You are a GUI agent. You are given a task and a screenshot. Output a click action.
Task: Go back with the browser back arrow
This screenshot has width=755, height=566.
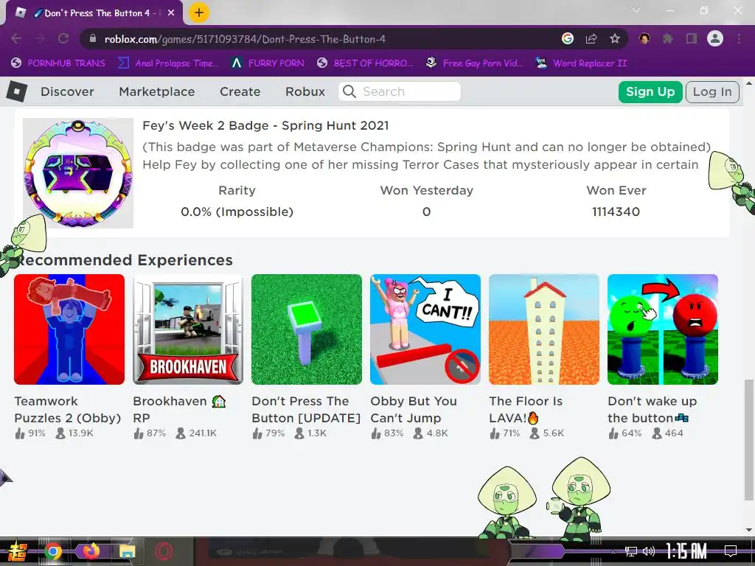tap(16, 39)
